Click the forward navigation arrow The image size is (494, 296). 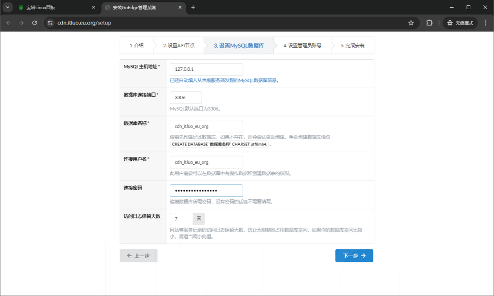pos(22,22)
